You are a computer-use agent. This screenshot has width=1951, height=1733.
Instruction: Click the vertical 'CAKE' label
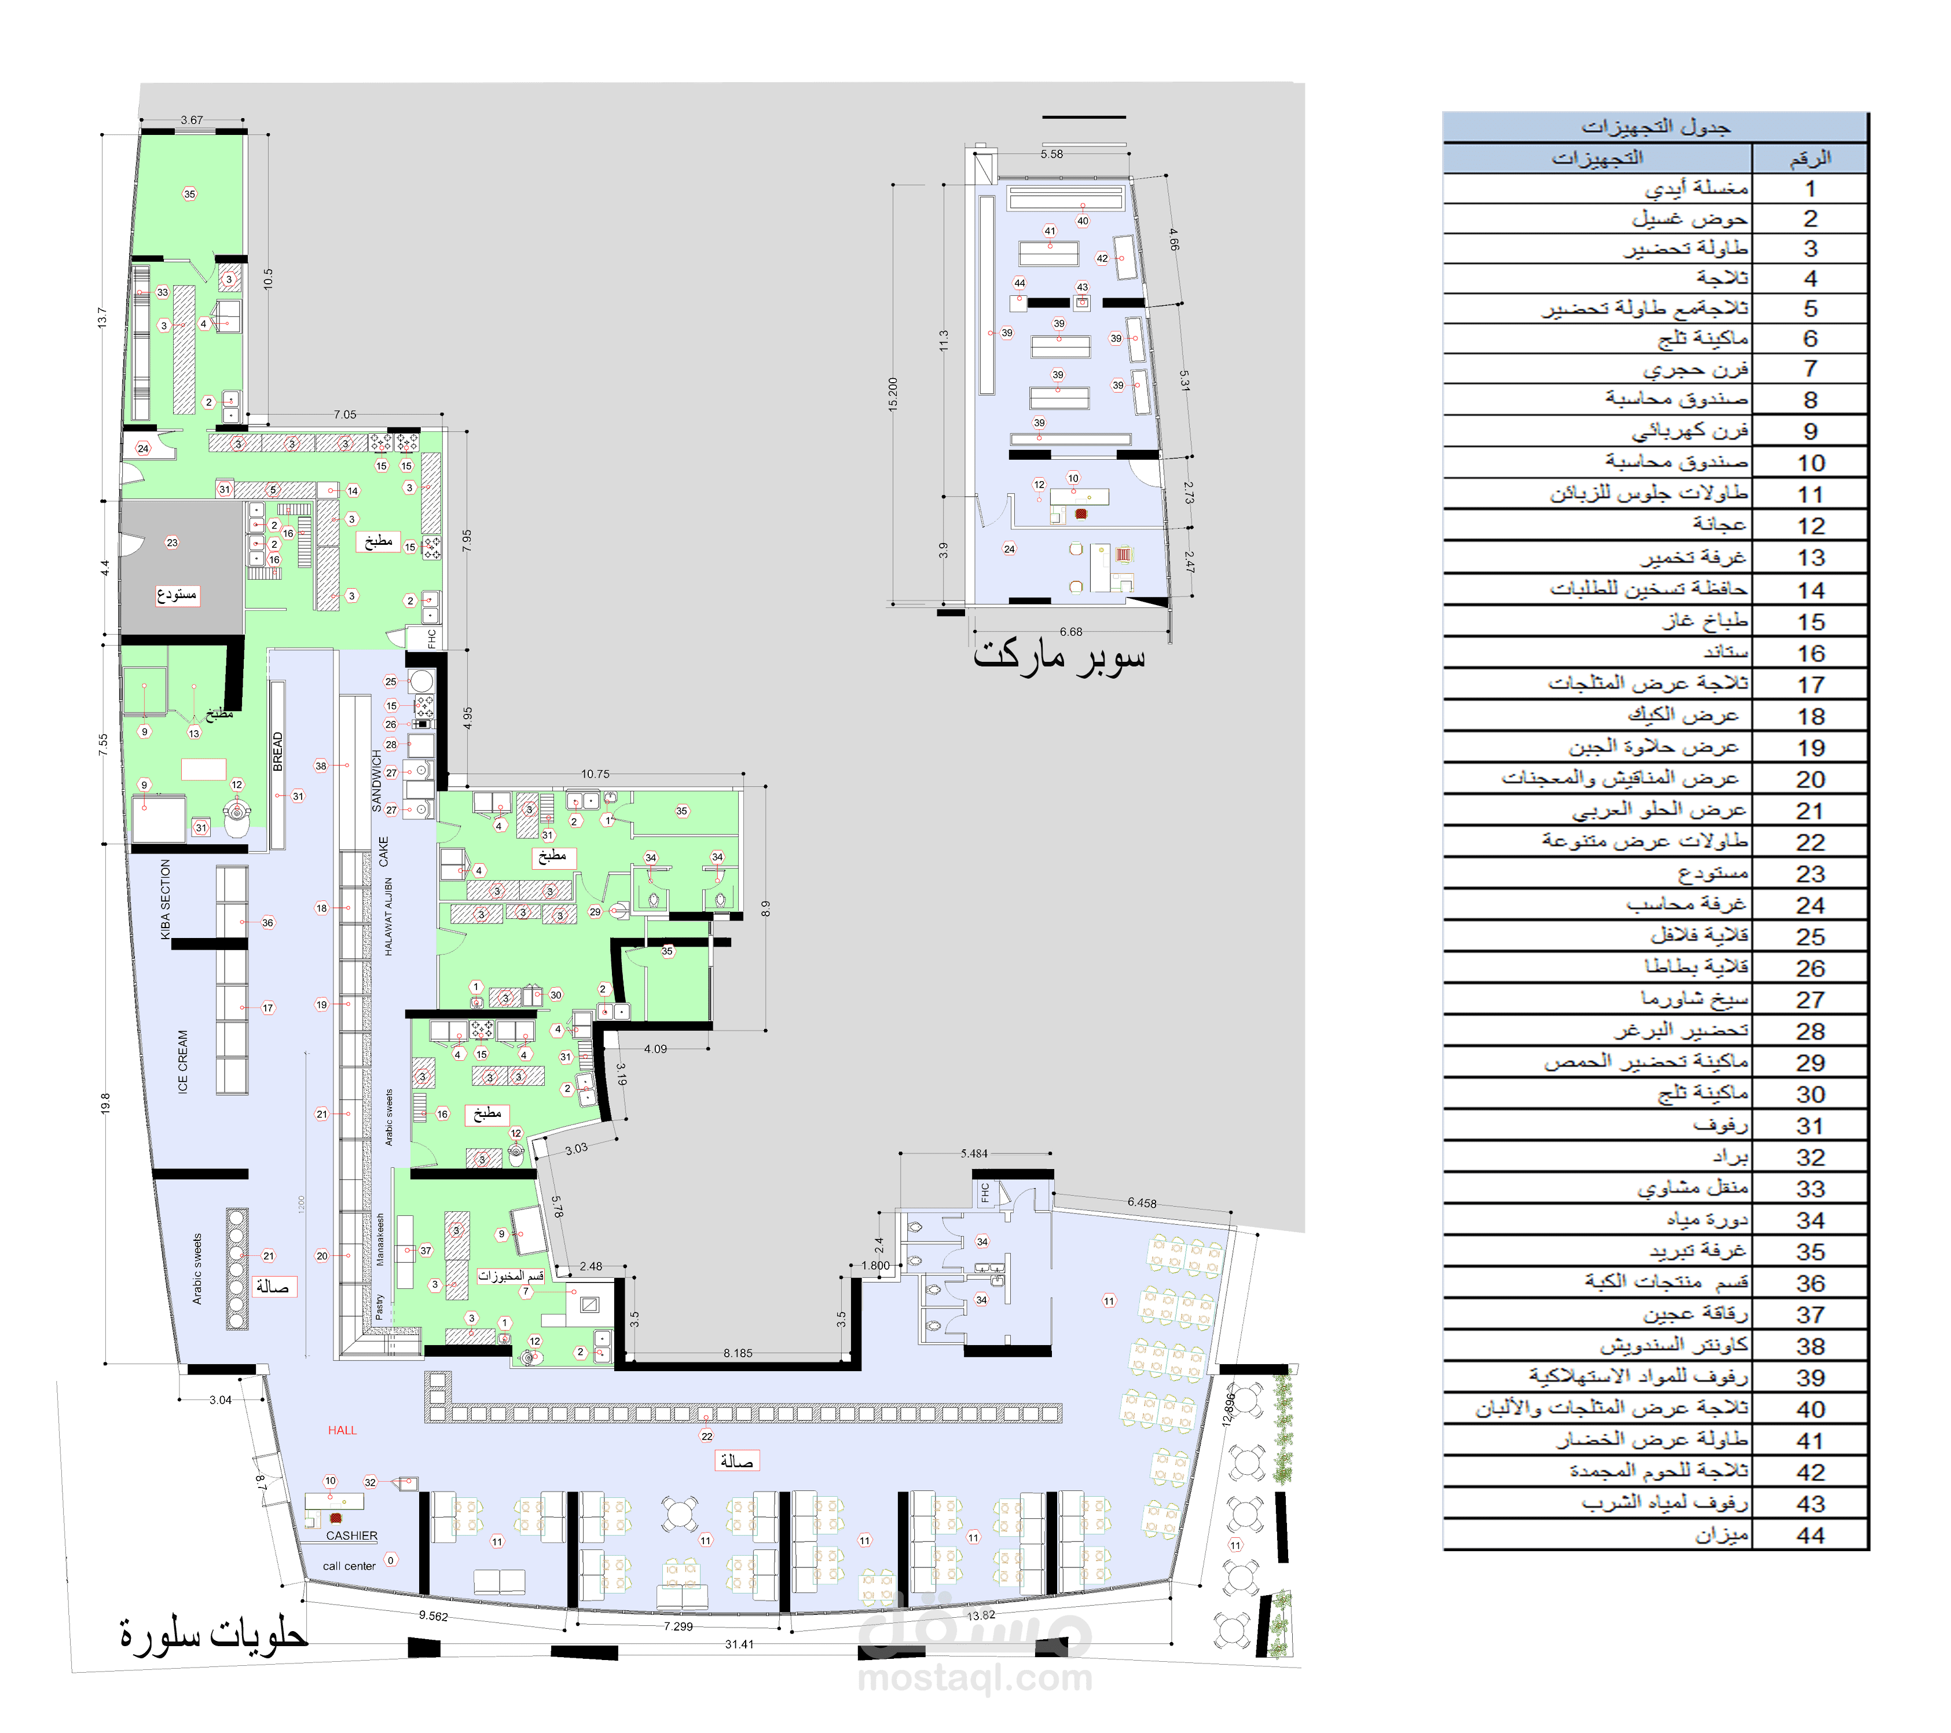tap(383, 851)
